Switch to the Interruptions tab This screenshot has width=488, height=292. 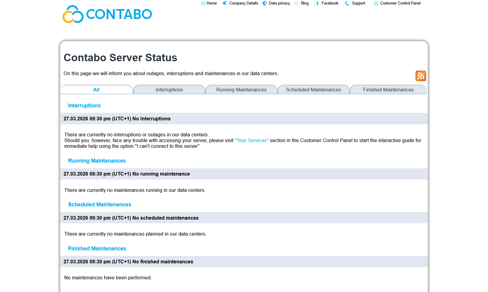click(x=169, y=90)
